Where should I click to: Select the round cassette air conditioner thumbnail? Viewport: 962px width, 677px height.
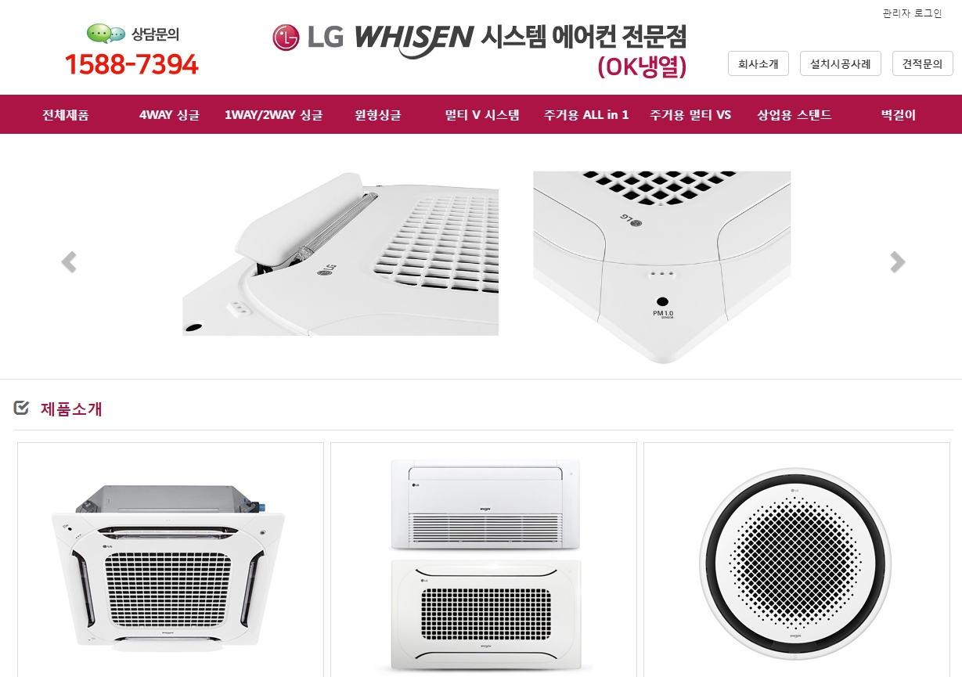(x=797, y=560)
